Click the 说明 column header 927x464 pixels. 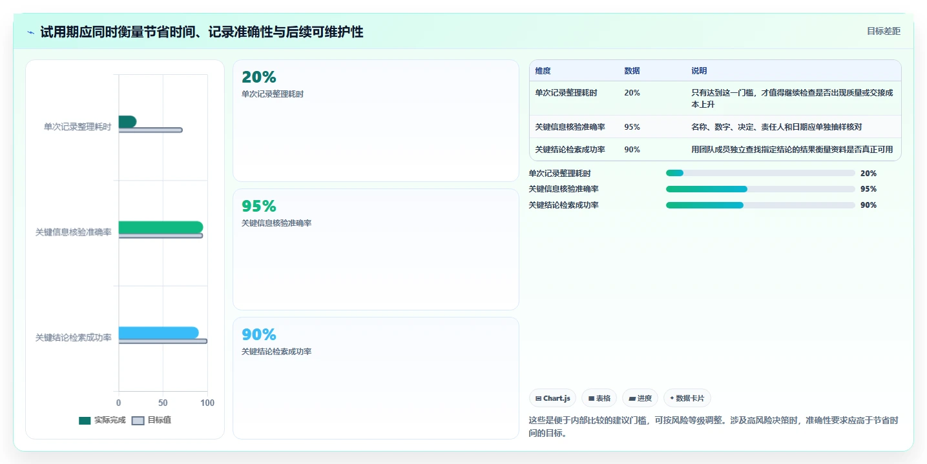point(699,71)
